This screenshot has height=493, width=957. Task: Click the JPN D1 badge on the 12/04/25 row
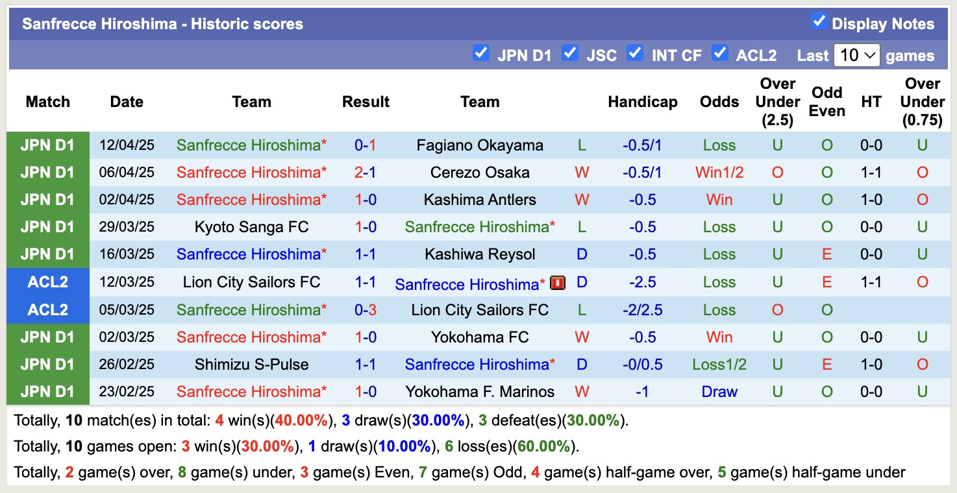[x=47, y=145]
